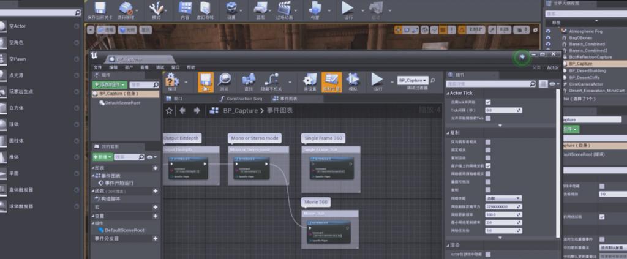Add new variable with plus beside 变量
The height and width of the screenshot is (259, 627).
[x=155, y=216]
